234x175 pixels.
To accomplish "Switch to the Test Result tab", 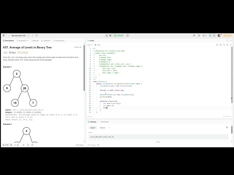I will pyautogui.click(x=104, y=121).
